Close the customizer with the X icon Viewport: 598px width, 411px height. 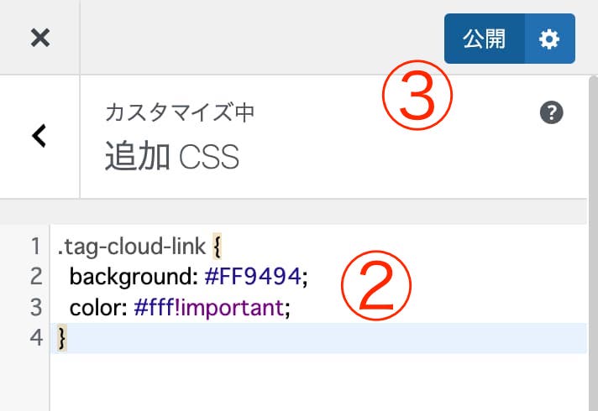pos(40,38)
